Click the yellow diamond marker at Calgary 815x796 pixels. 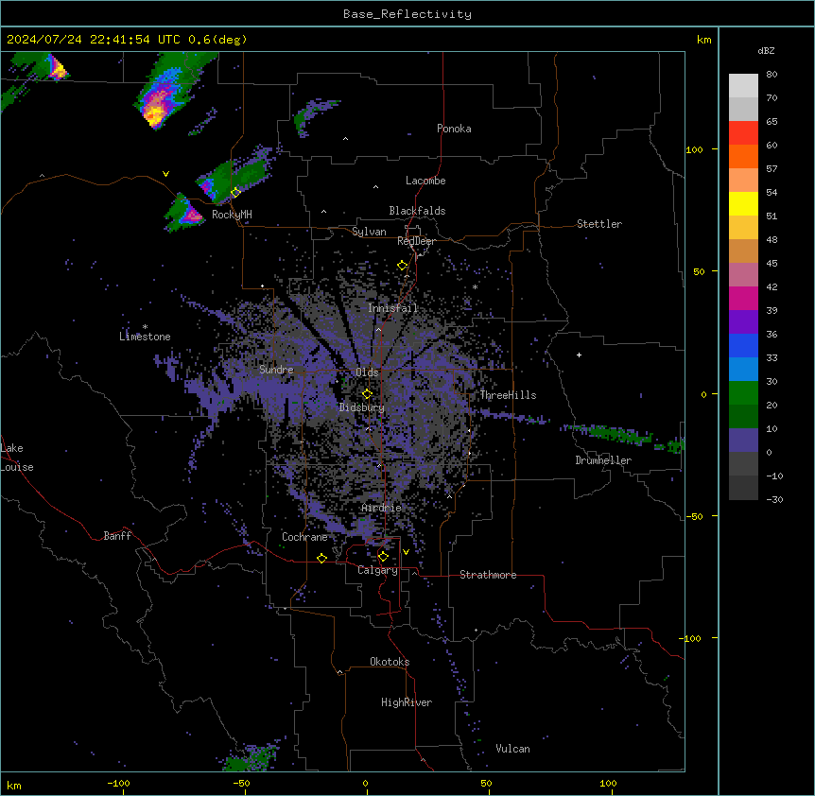click(383, 557)
